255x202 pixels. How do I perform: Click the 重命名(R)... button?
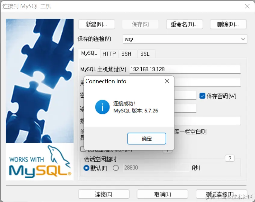pyautogui.click(x=184, y=24)
